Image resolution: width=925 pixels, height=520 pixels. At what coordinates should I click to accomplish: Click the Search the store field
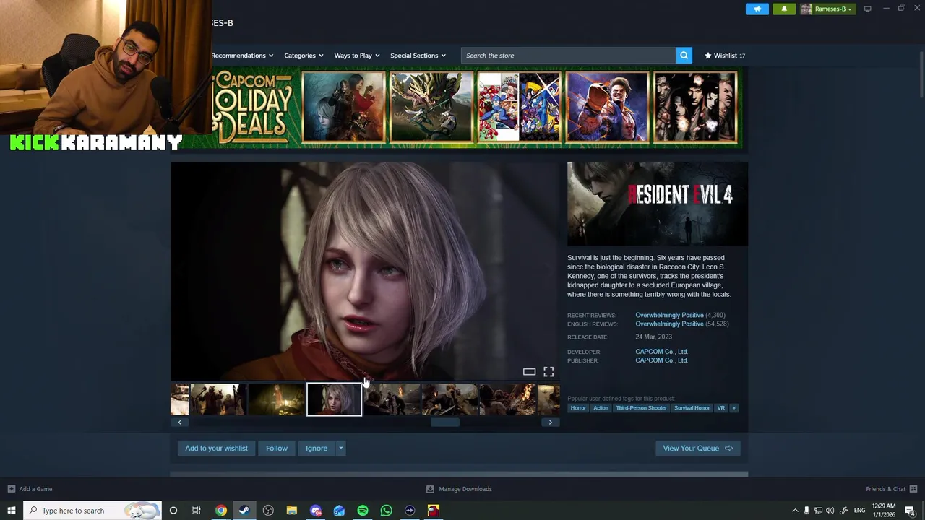[569, 56]
